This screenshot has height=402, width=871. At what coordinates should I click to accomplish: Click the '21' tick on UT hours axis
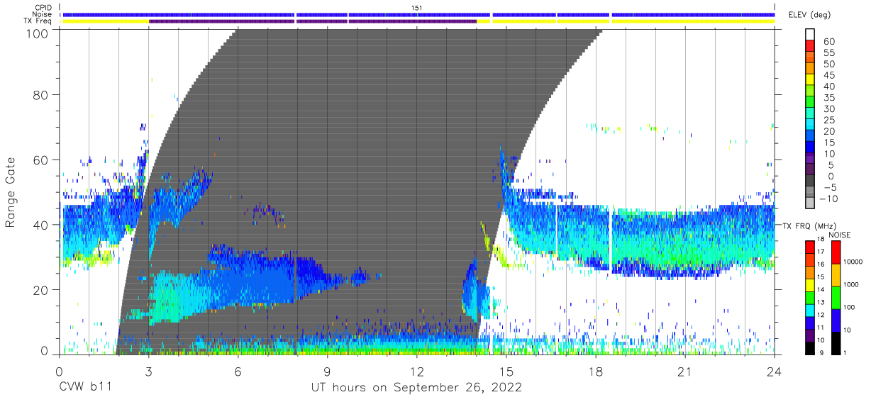point(684,371)
